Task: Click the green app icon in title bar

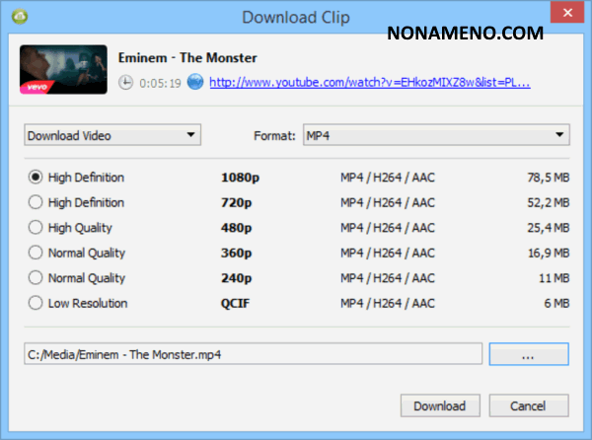Action: click(20, 16)
